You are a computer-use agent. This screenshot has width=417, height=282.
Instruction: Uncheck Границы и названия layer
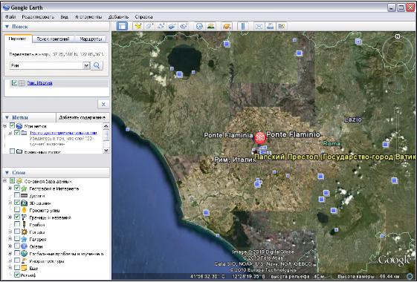point(17,217)
